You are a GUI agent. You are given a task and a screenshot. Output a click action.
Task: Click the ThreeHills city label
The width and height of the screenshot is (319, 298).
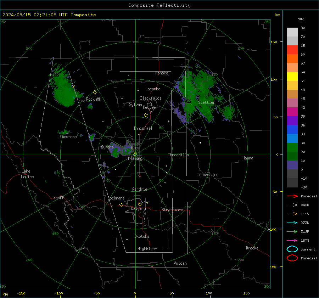(x=178, y=155)
